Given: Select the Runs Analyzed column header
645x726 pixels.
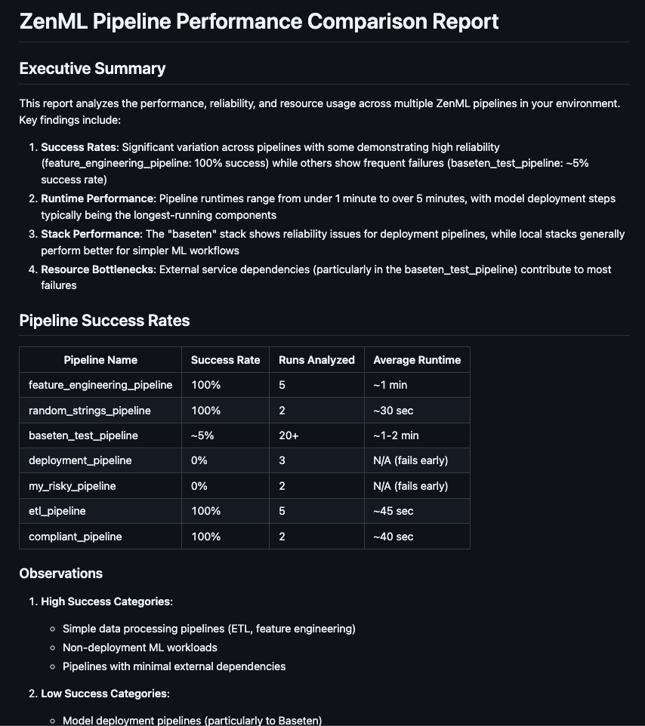Looking at the screenshot, I should (x=316, y=360).
